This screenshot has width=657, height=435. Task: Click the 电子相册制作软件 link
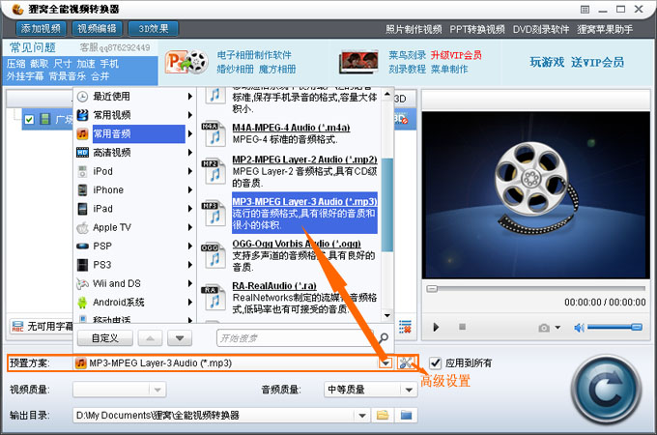pyautogui.click(x=254, y=55)
